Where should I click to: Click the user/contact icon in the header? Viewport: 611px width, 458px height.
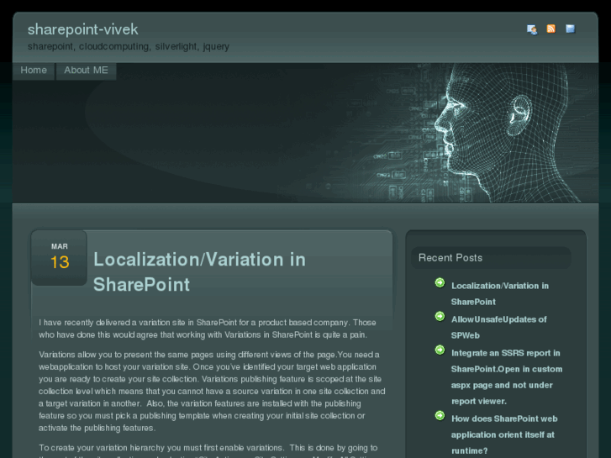click(x=532, y=29)
